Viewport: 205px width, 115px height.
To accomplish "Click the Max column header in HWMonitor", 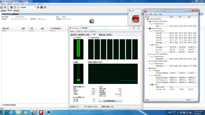I will [x=192, y=17].
